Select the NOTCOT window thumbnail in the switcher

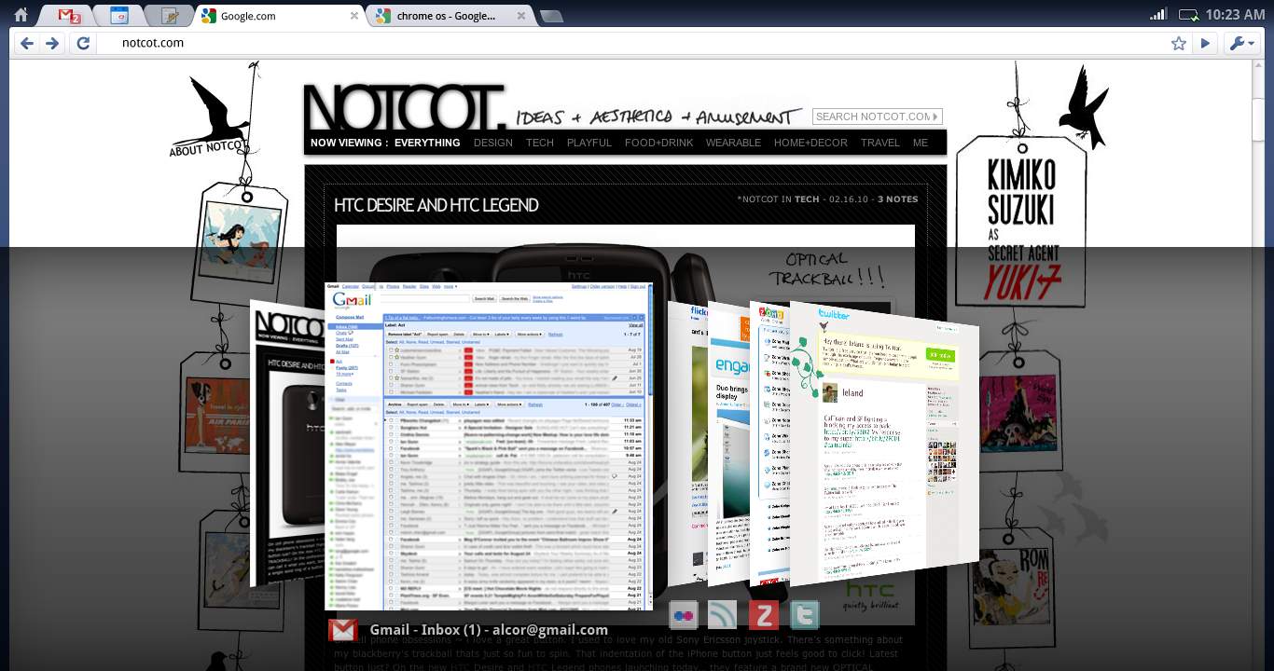pyautogui.click(x=287, y=443)
